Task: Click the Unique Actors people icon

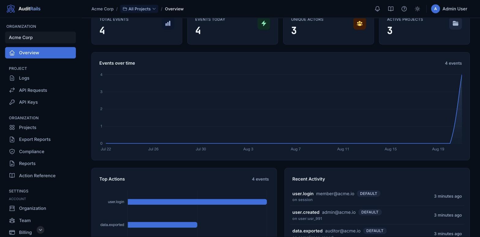Action: pos(359,23)
